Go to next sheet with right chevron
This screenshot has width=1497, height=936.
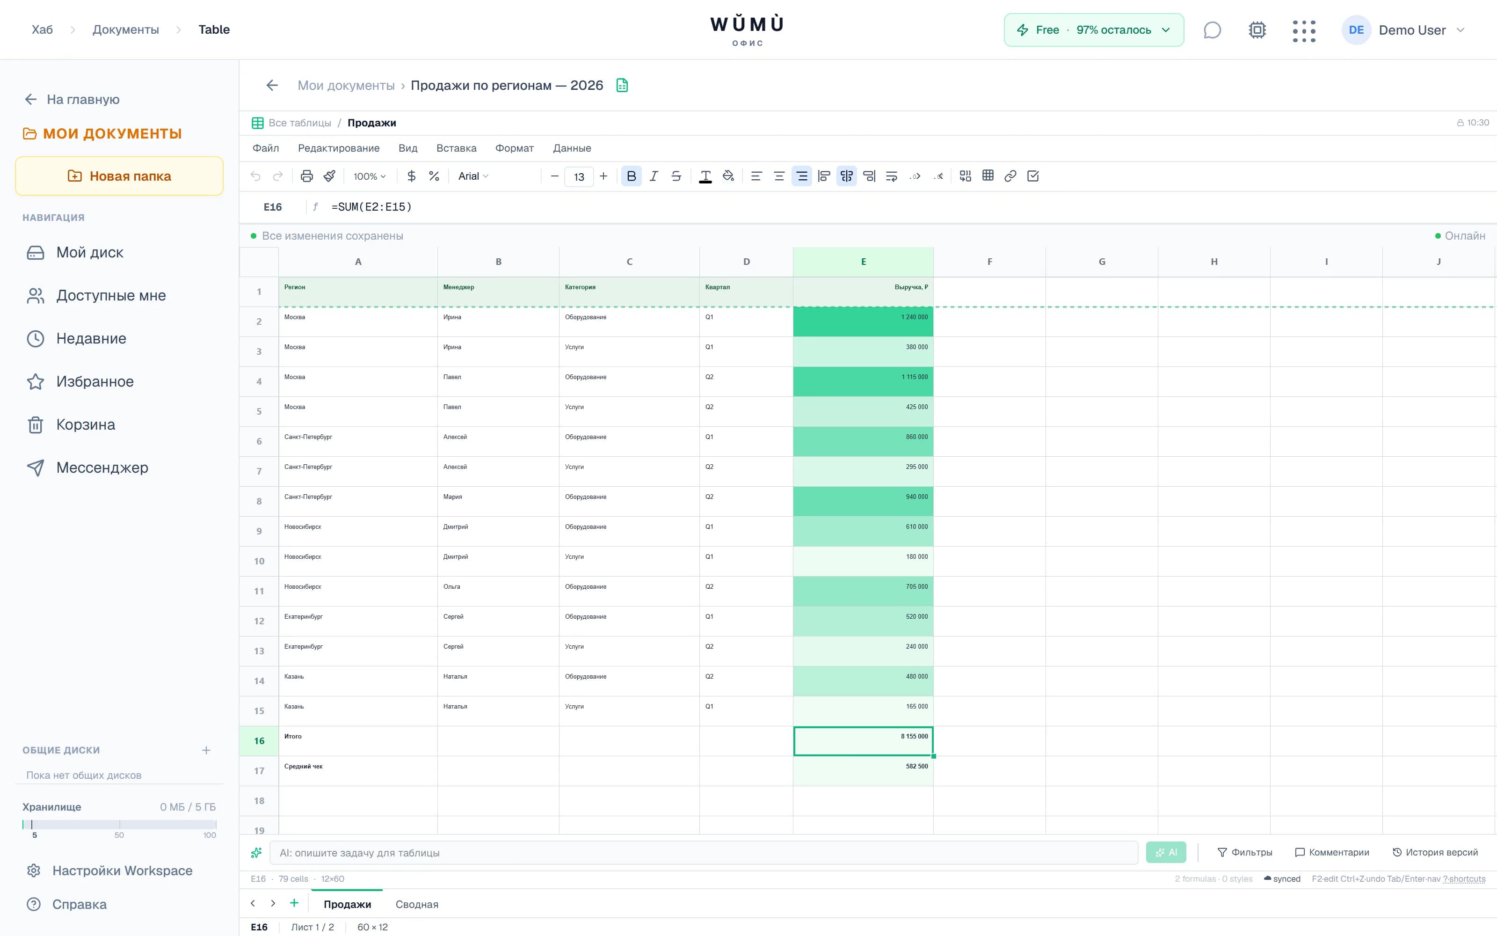273,904
